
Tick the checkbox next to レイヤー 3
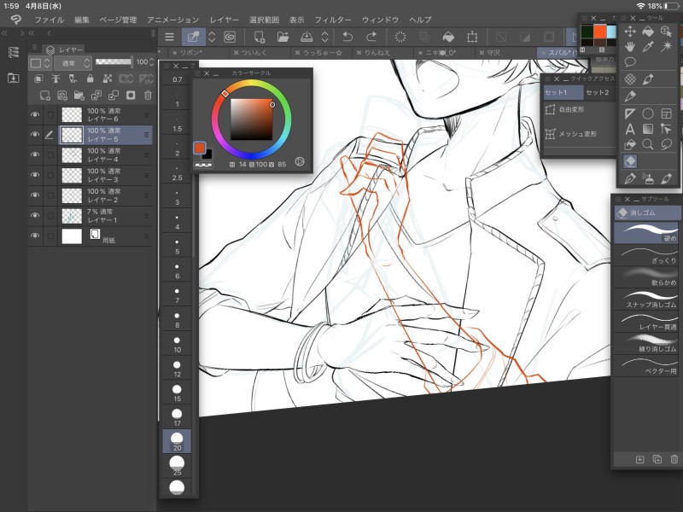50,175
